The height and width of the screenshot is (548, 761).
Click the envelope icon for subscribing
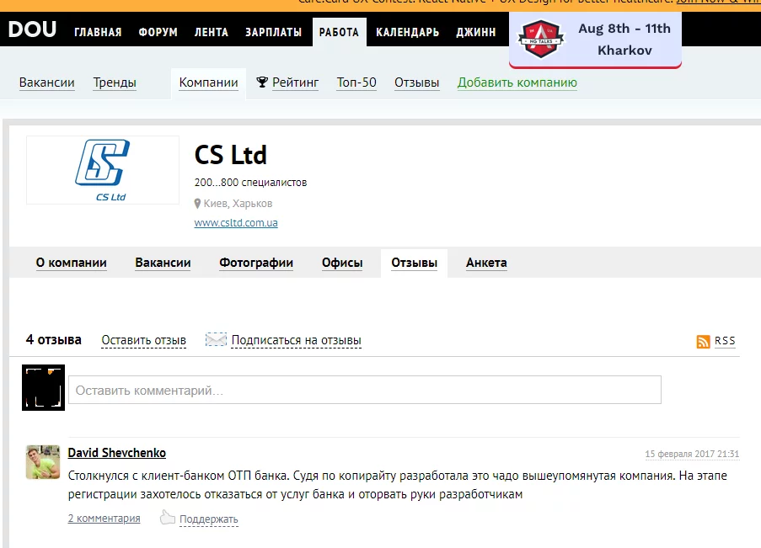(x=215, y=339)
